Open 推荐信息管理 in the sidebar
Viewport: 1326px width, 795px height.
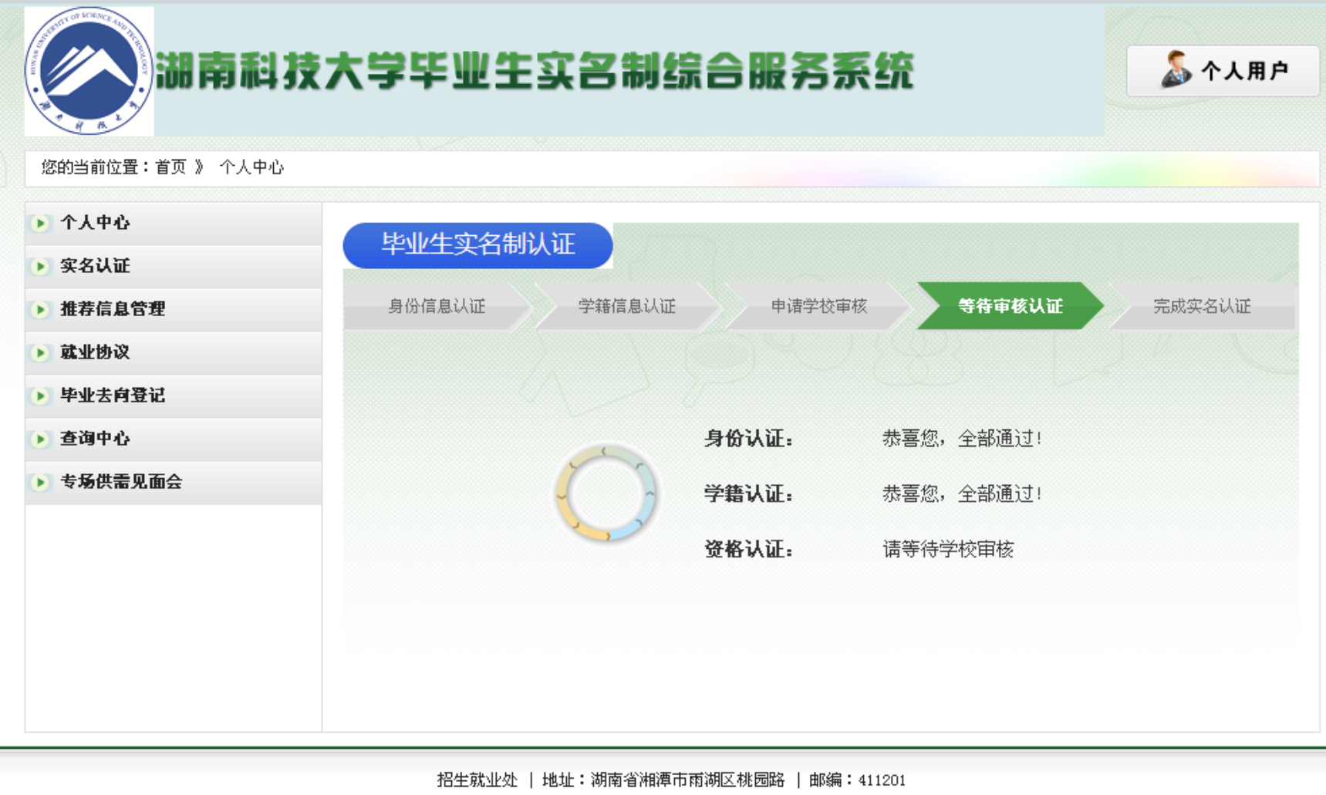(113, 309)
